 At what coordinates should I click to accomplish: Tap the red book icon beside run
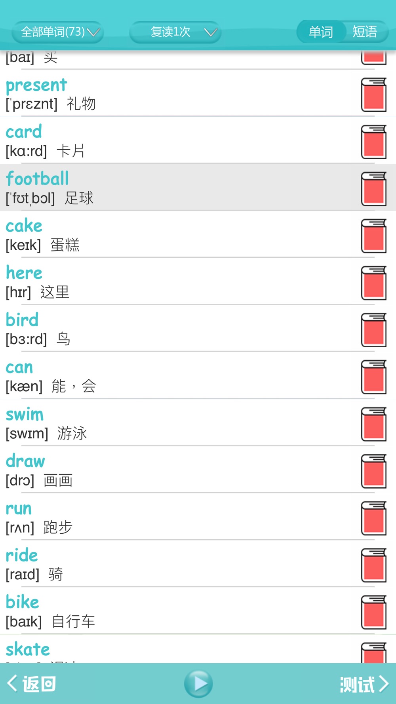[x=373, y=519]
